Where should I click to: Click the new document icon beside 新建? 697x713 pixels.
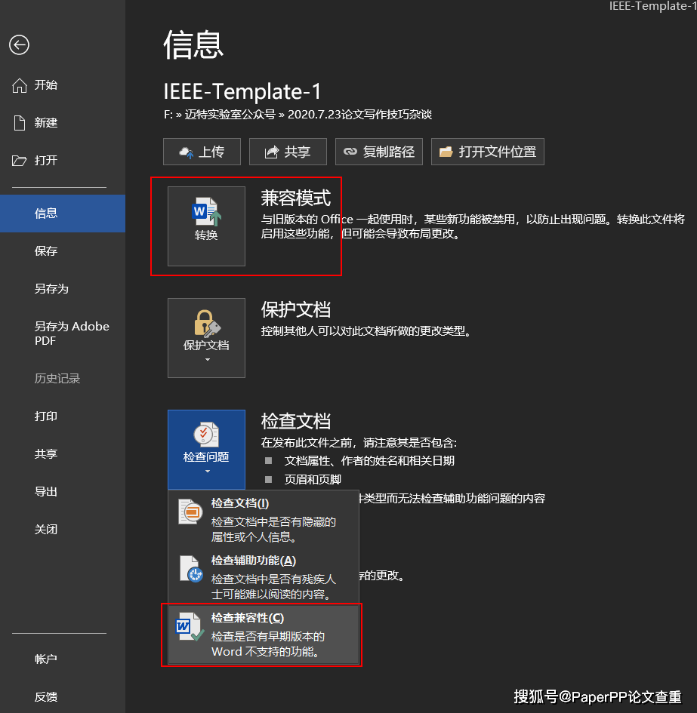[20, 123]
